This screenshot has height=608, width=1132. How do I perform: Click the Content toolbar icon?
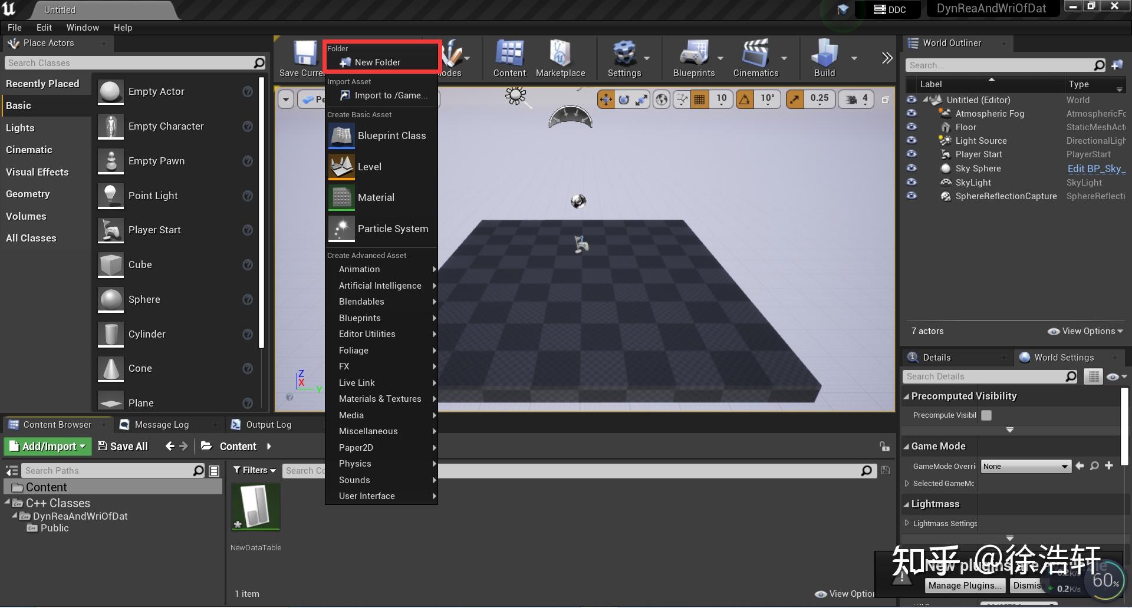click(x=509, y=58)
